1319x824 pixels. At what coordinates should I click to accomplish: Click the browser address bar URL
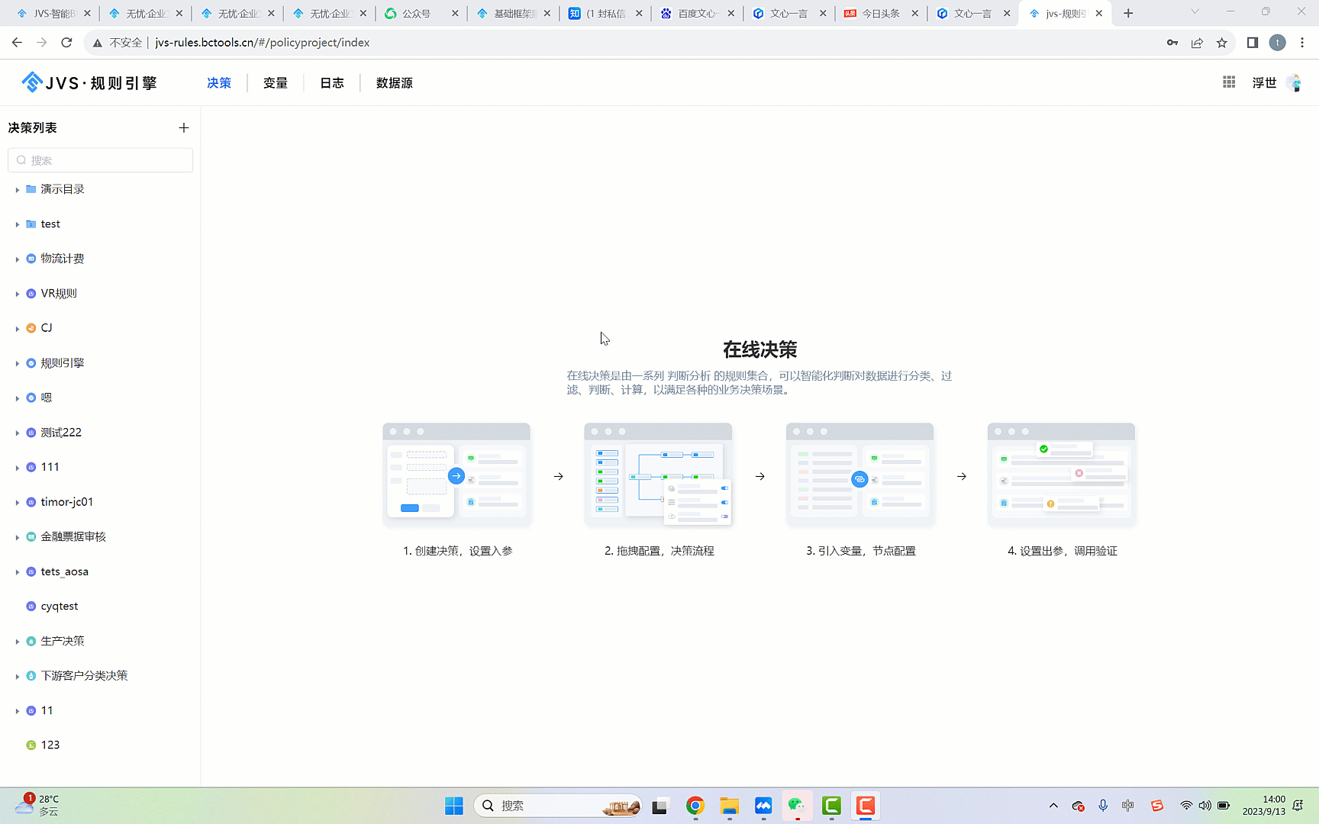(x=263, y=43)
